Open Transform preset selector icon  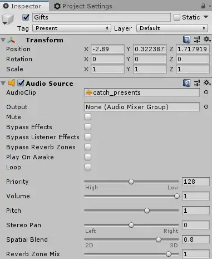(197, 40)
